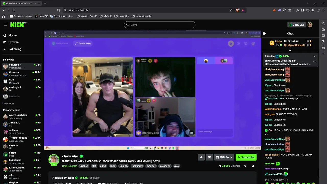Open the Extensions puzzle-piece menu
327x184 pixels.
[284, 10]
